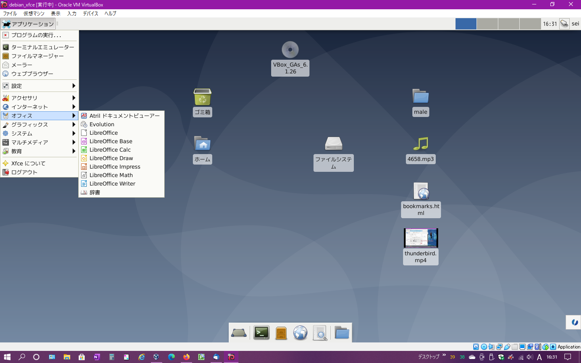Image resolution: width=581 pixels, height=363 pixels.
Task: Open Windows taskbar search magnifier
Action: 22,357
